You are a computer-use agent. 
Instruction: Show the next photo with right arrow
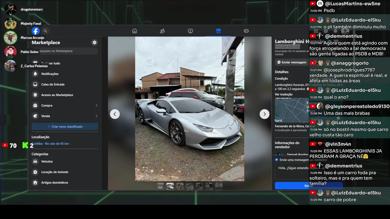click(x=264, y=114)
